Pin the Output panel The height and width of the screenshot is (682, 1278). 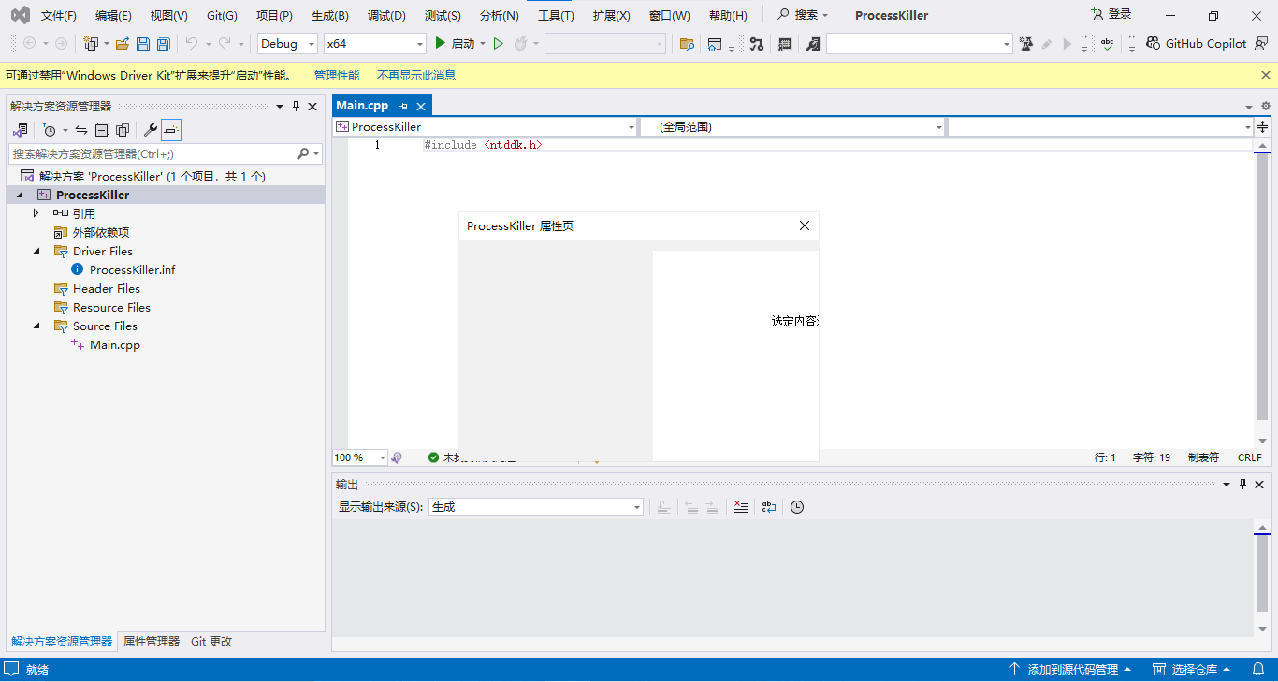click(1243, 485)
